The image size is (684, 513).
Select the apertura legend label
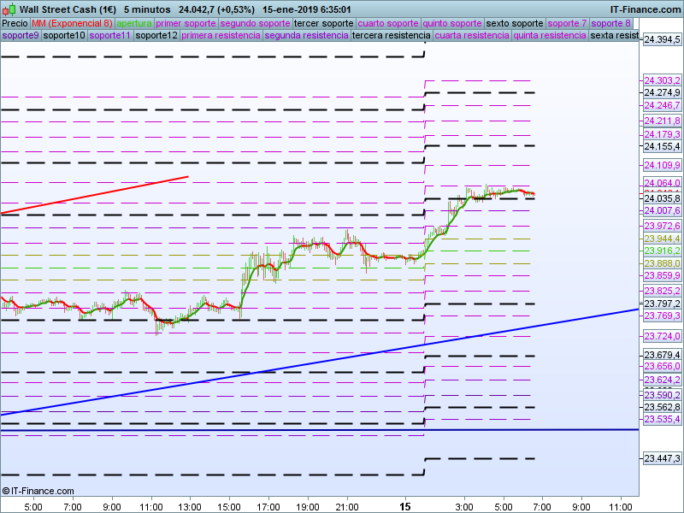pos(134,24)
